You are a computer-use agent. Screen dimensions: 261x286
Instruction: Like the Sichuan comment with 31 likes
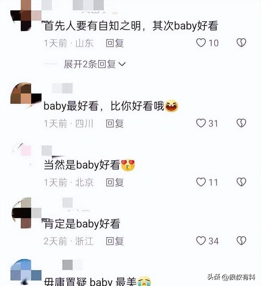pyautogui.click(x=201, y=123)
